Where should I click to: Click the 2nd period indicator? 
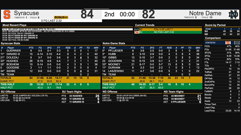click(x=110, y=14)
